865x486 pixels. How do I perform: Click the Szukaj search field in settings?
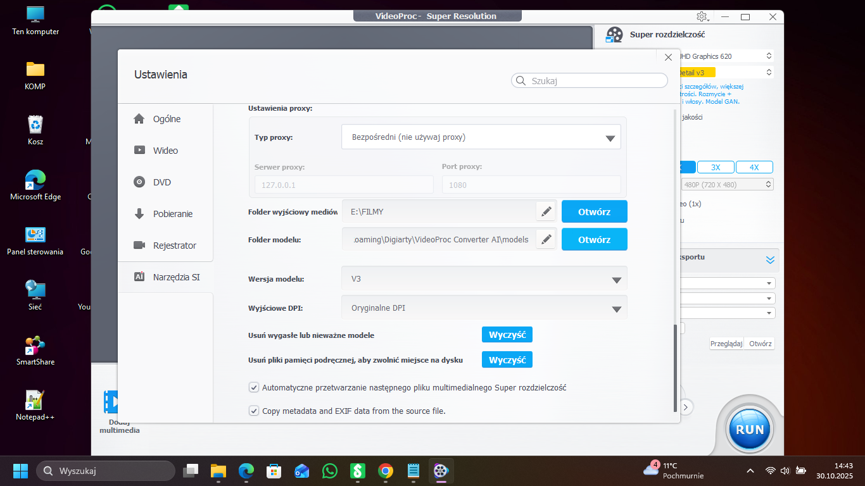tap(595, 81)
